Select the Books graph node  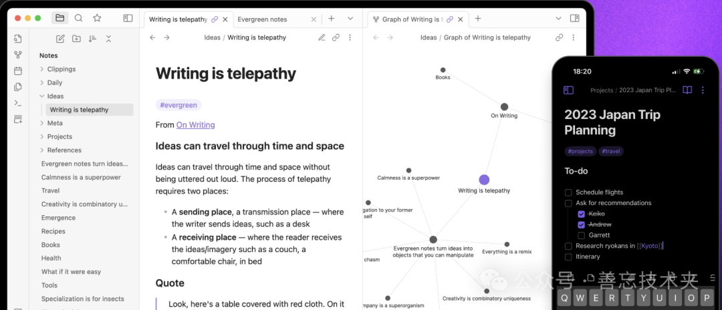[443, 70]
